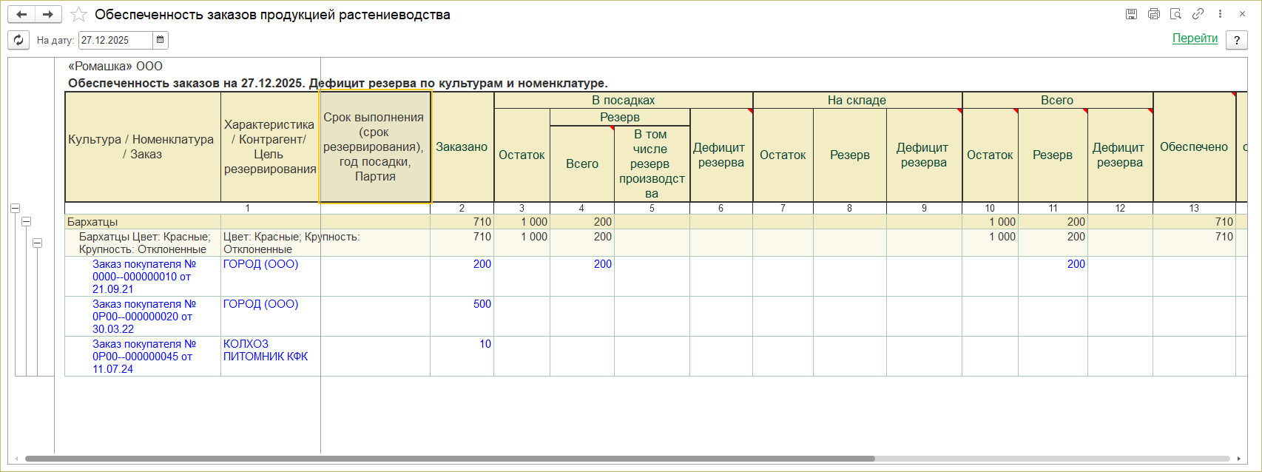Refresh the report with the reload icon

point(18,41)
